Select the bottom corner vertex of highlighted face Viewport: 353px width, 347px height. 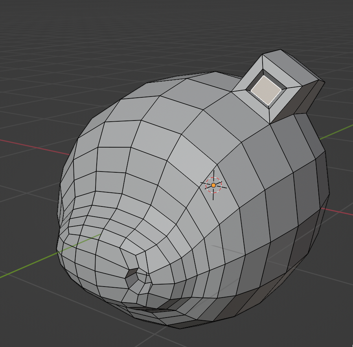click(269, 105)
